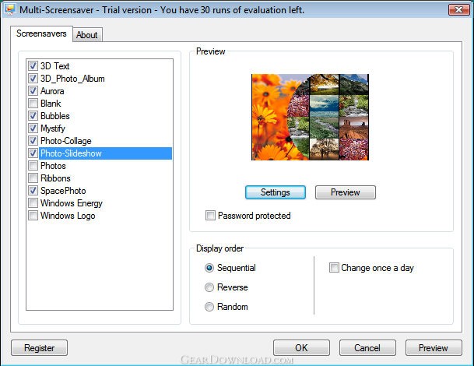Toggle the Aurora checkbox

tap(33, 91)
